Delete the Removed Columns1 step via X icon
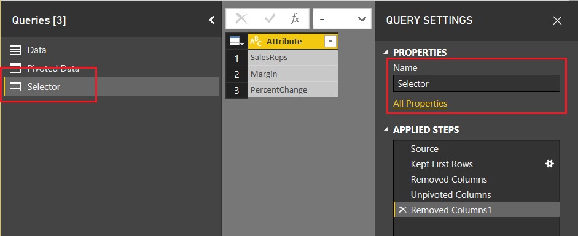The image size is (578, 236). pyautogui.click(x=402, y=210)
